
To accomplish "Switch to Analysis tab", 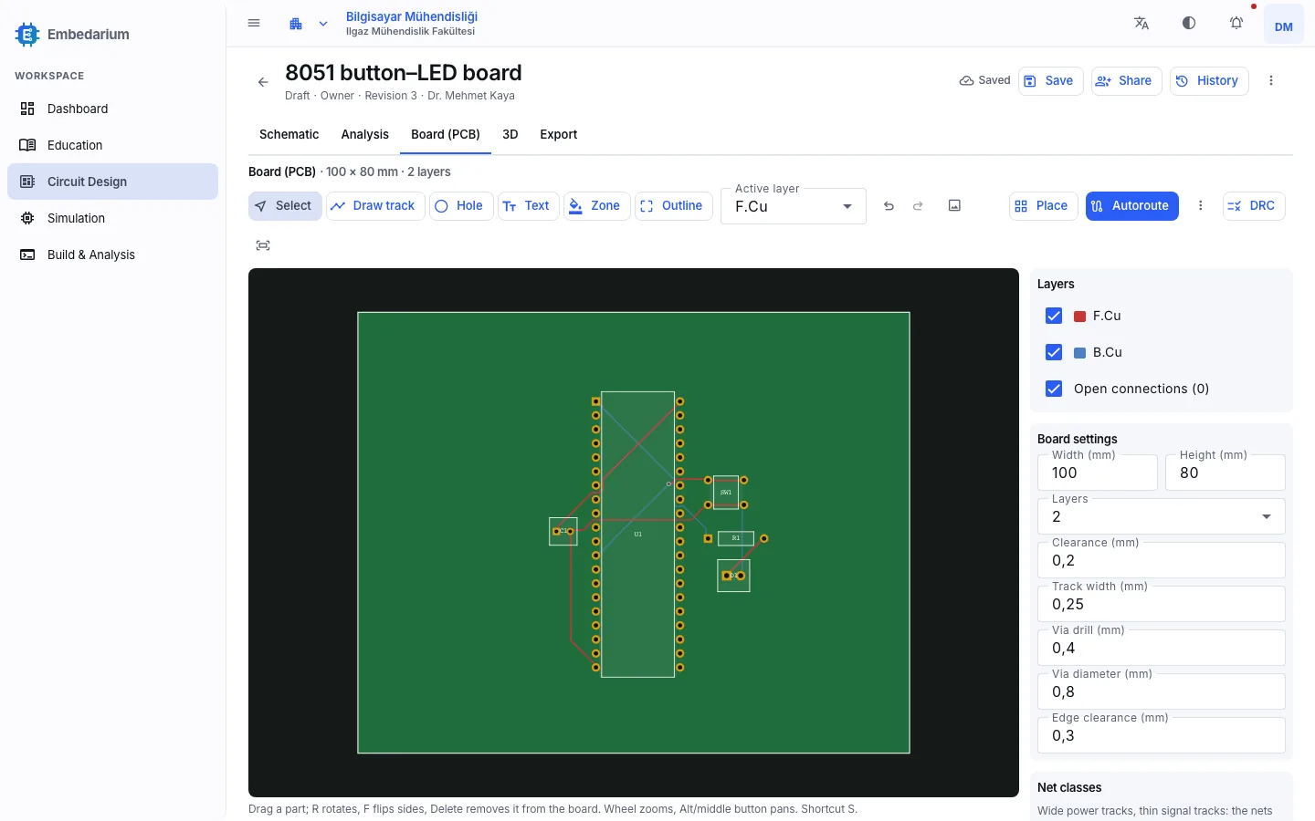I will pyautogui.click(x=365, y=134).
